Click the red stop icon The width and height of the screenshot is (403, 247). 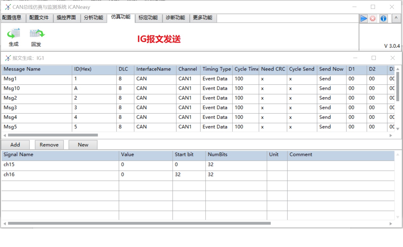(373, 18)
